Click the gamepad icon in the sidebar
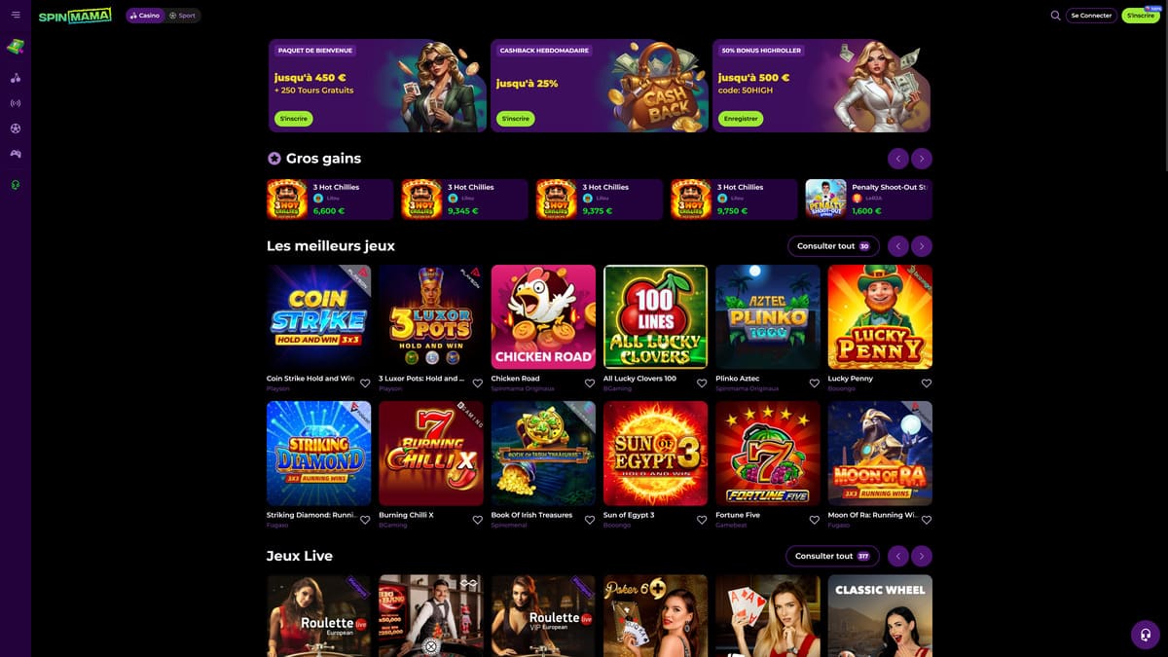The width and height of the screenshot is (1168, 657). point(16,154)
